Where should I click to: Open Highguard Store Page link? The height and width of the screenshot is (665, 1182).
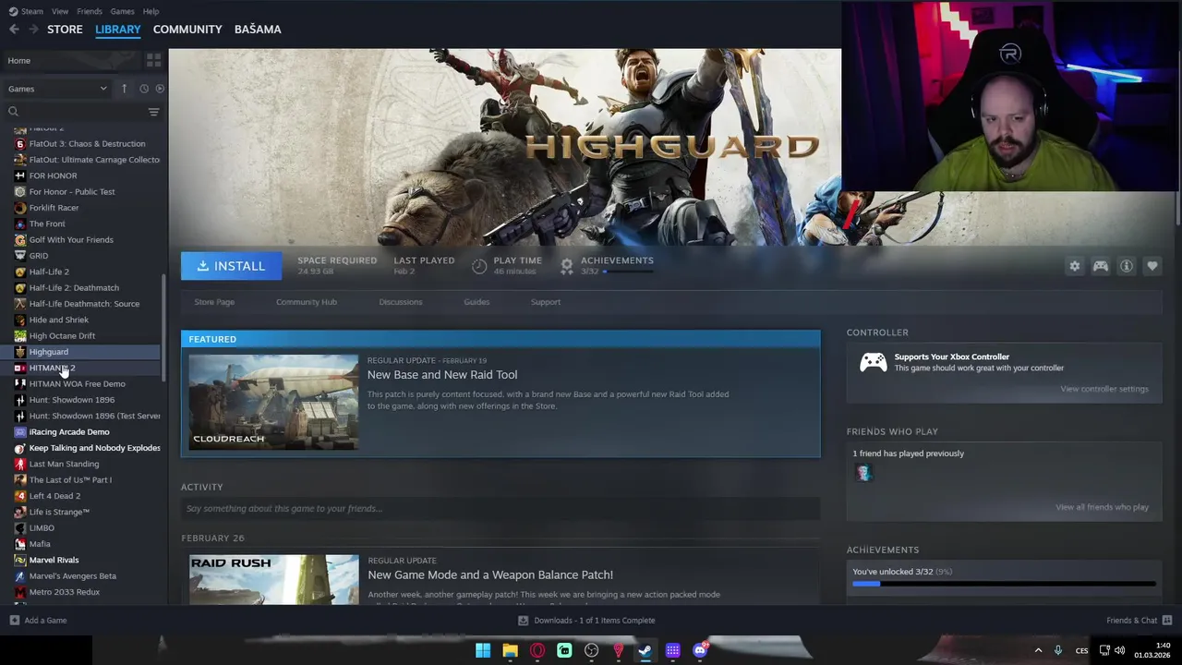214,302
